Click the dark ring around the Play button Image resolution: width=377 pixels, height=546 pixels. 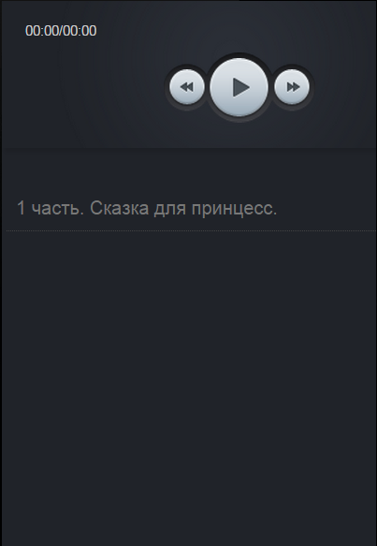[x=239, y=55]
